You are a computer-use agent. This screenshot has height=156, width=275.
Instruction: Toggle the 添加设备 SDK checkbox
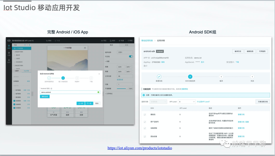coord(145,137)
